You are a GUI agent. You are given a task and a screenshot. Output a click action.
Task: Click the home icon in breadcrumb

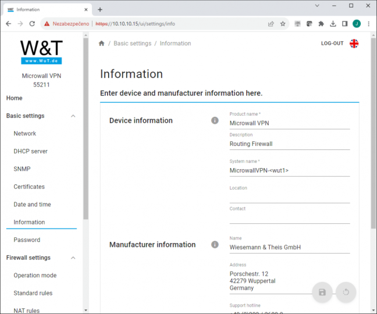click(x=101, y=43)
